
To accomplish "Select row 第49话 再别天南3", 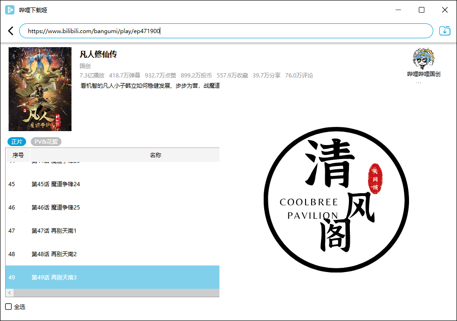I will [x=112, y=277].
